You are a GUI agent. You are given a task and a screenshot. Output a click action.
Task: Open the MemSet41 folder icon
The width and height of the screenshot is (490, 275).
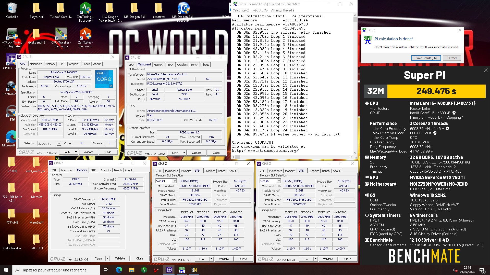click(36, 216)
